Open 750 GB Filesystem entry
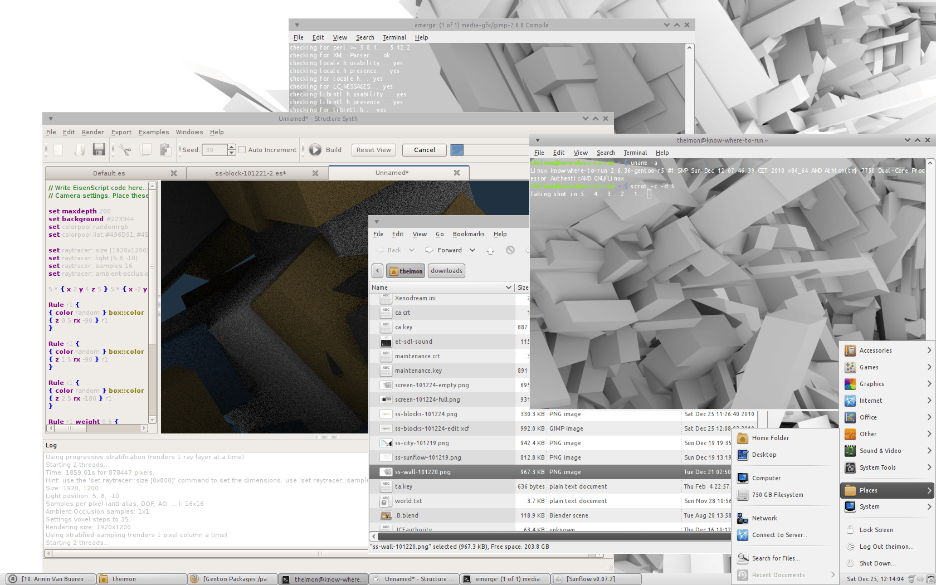The image size is (936, 585). (784, 495)
